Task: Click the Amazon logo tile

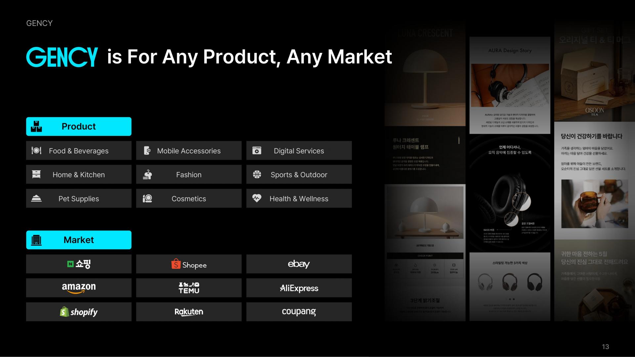Action: click(x=79, y=288)
